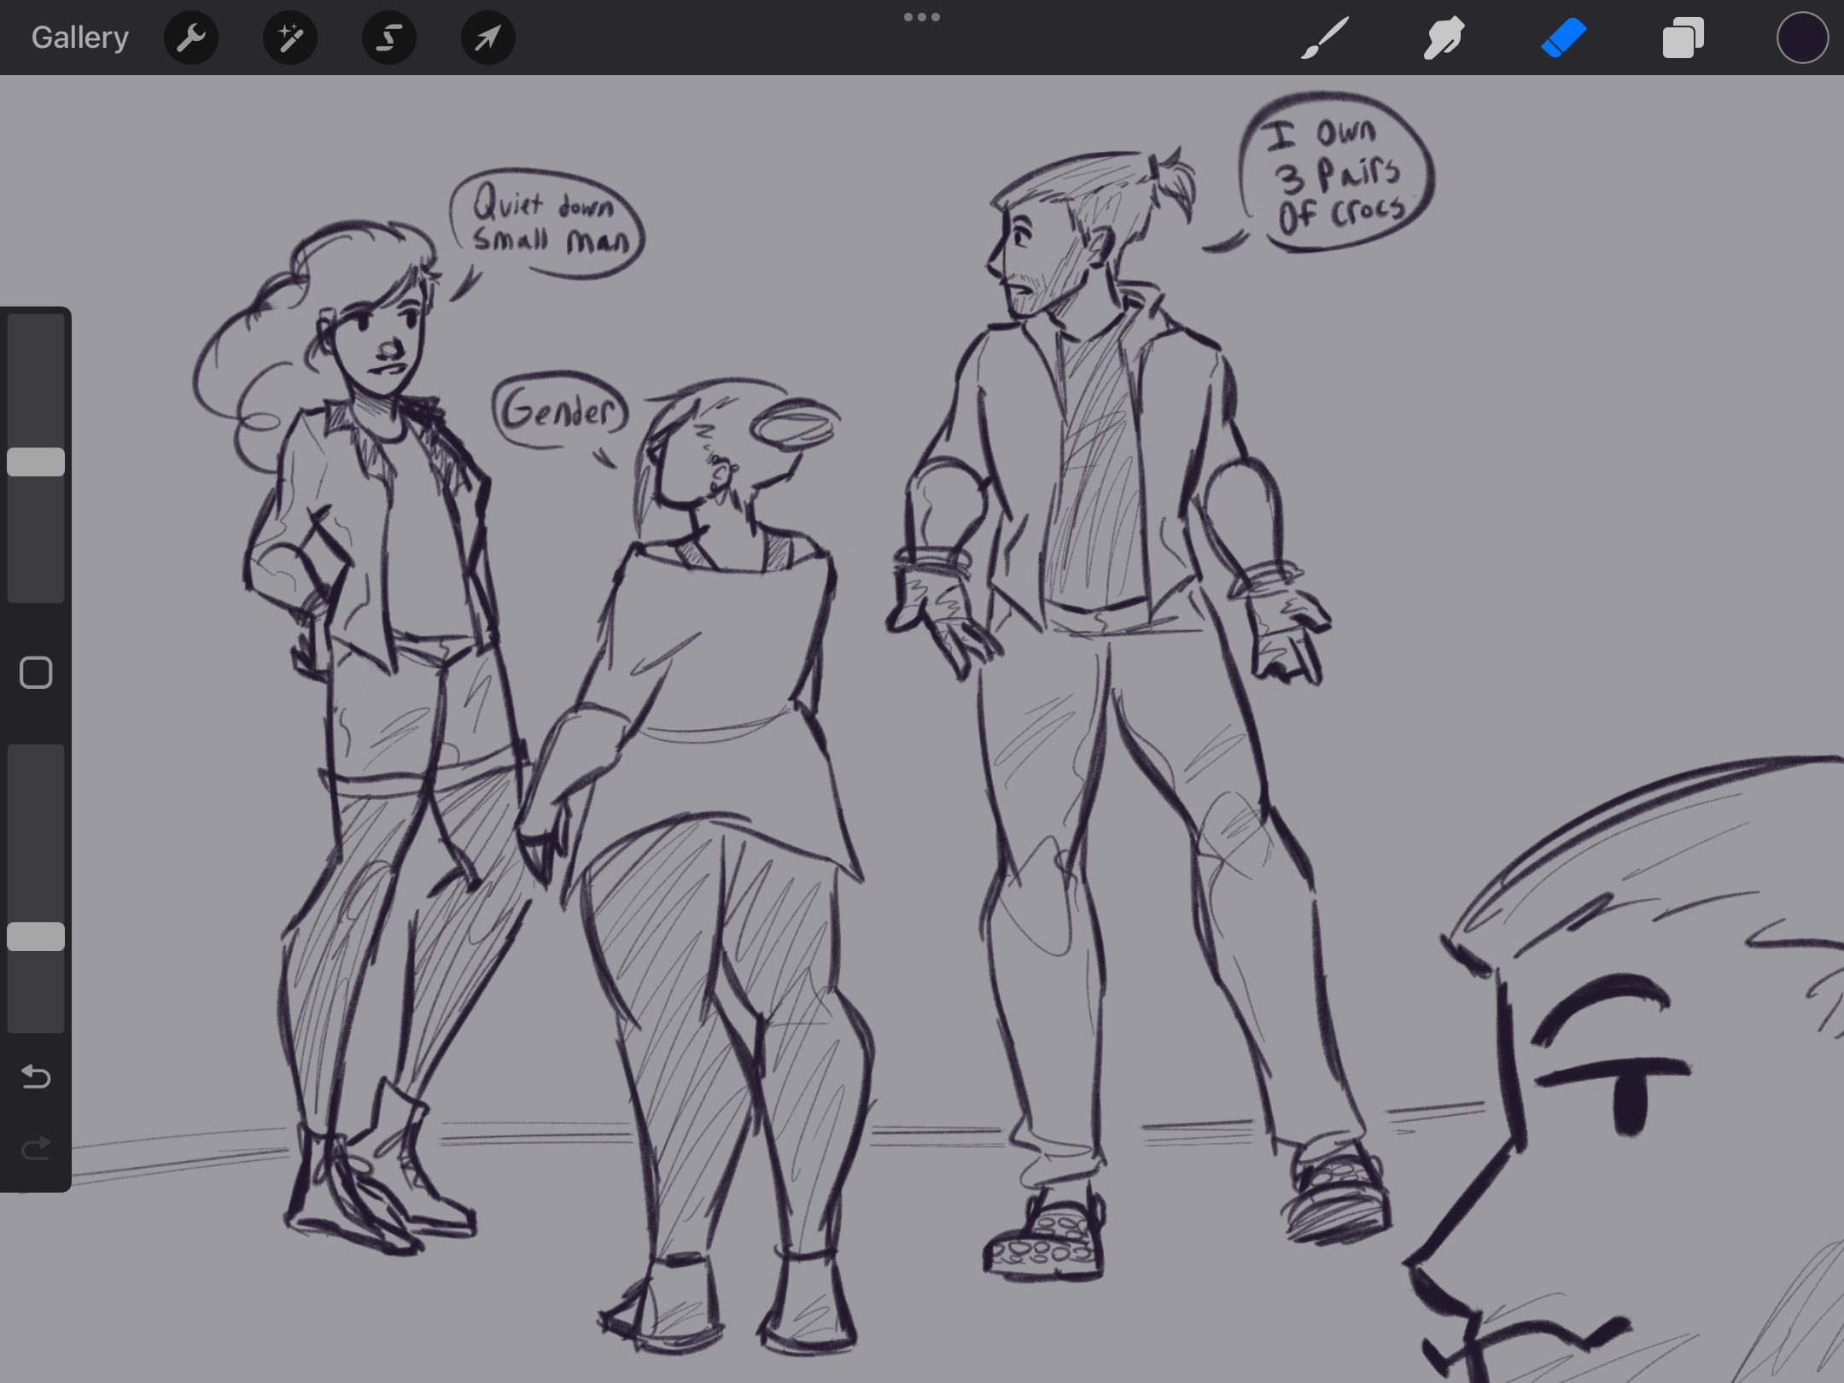Click the brush opacity slider handle
This screenshot has width=1844, height=1383.
point(36,937)
